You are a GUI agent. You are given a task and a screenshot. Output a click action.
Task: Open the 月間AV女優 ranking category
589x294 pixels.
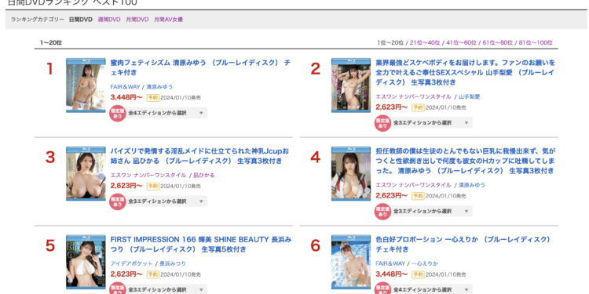(x=168, y=20)
